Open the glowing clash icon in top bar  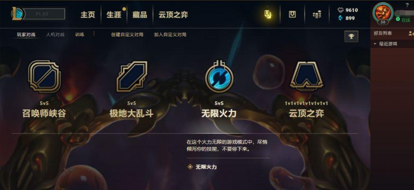click(268, 14)
